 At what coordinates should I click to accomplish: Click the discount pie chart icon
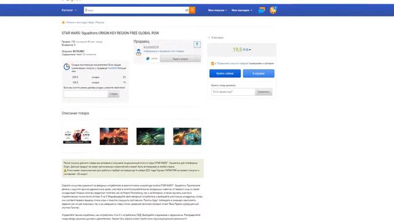66,67
